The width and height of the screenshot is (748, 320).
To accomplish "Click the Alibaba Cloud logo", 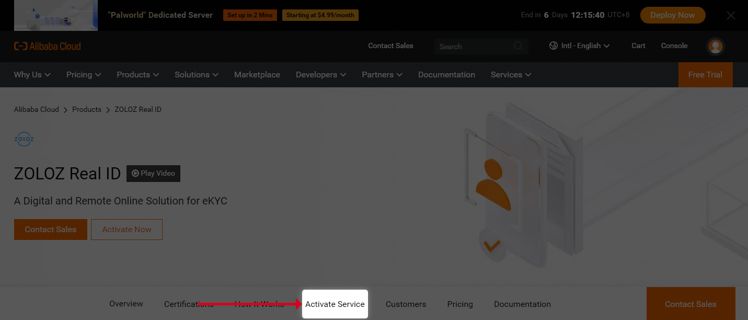I will [x=48, y=46].
